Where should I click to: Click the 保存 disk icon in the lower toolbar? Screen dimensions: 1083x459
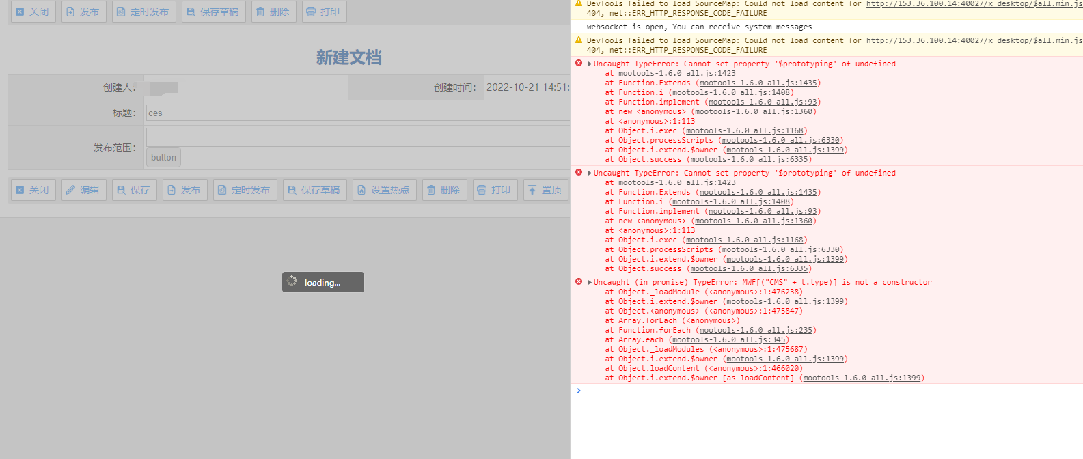pyautogui.click(x=121, y=190)
